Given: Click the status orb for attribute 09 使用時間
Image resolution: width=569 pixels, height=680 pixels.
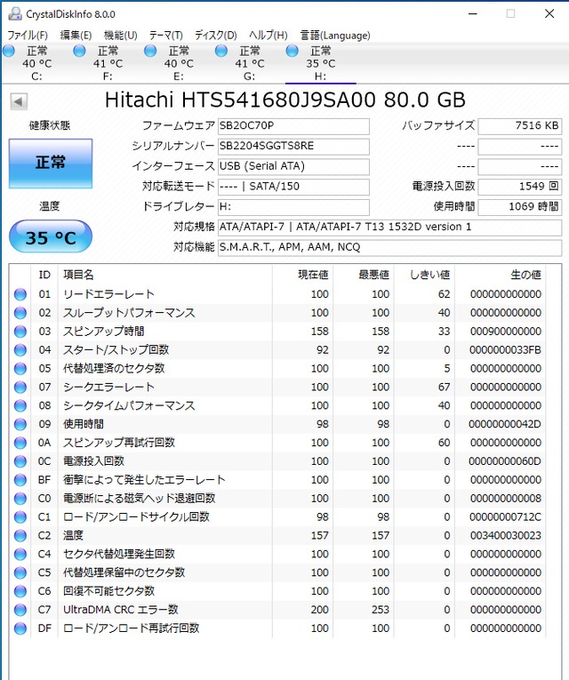Looking at the screenshot, I should click(20, 424).
